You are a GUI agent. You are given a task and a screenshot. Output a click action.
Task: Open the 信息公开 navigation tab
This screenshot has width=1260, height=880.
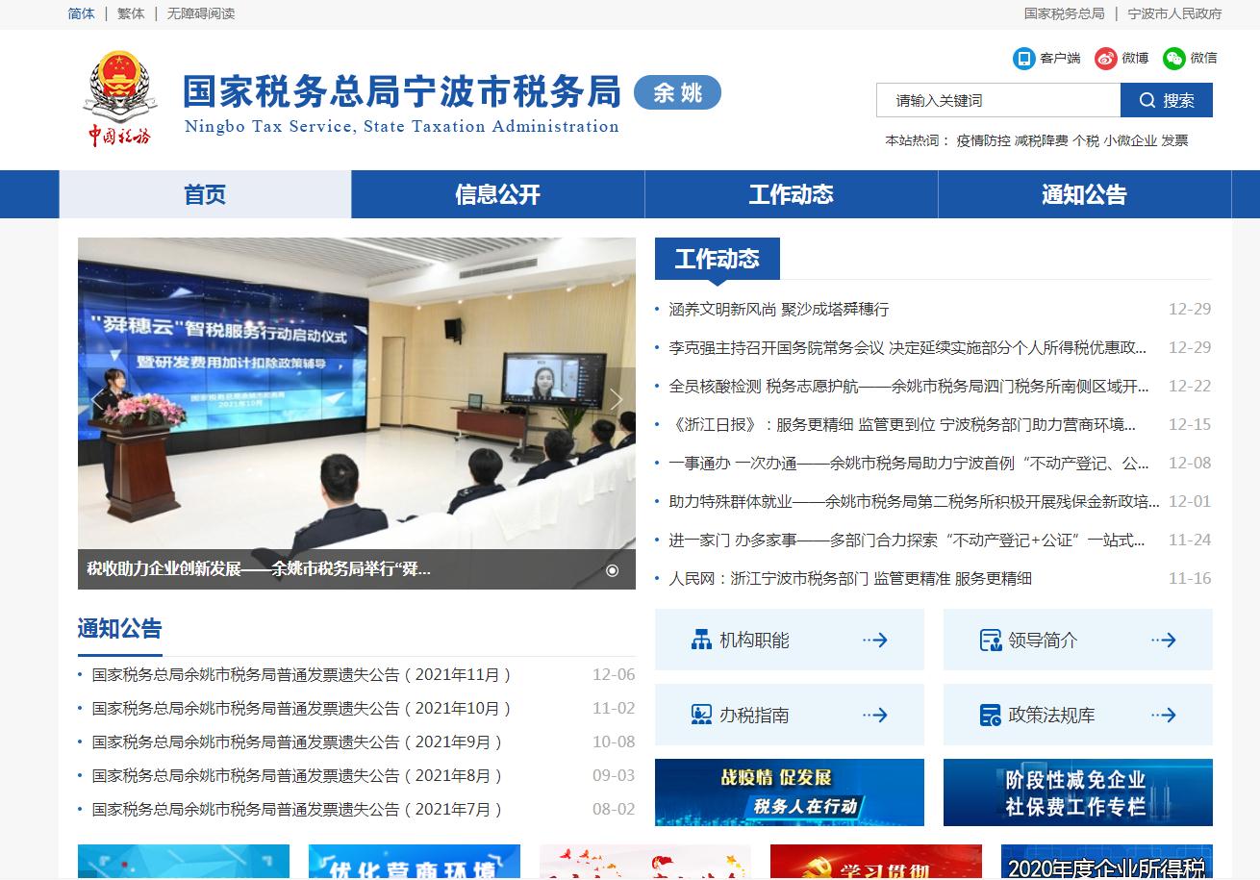tap(498, 194)
